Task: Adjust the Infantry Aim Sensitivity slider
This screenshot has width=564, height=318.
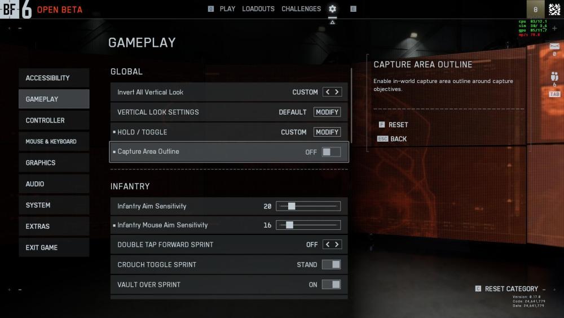Action: (x=309, y=206)
